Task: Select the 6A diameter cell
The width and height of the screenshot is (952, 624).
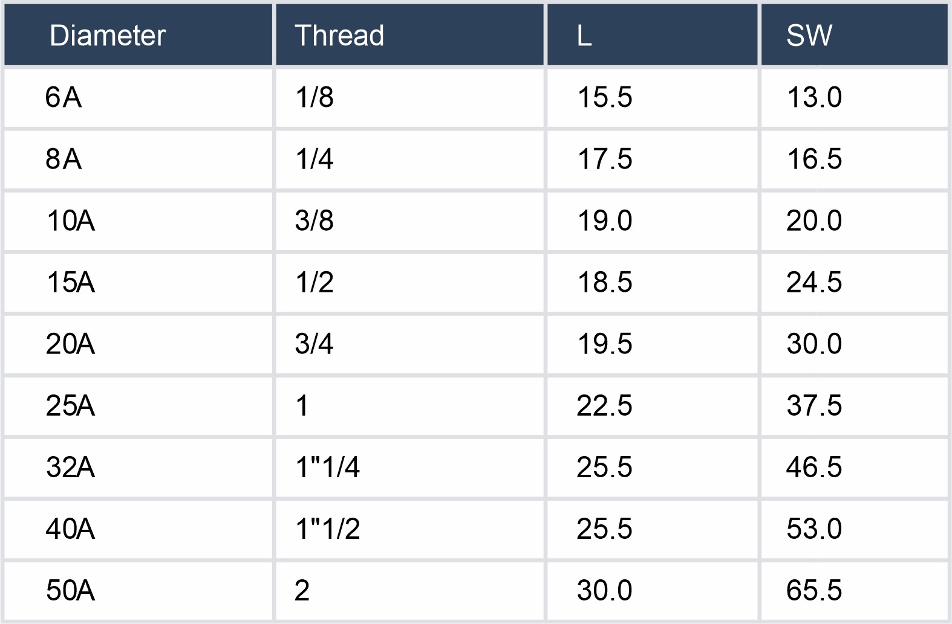Action: 64,98
